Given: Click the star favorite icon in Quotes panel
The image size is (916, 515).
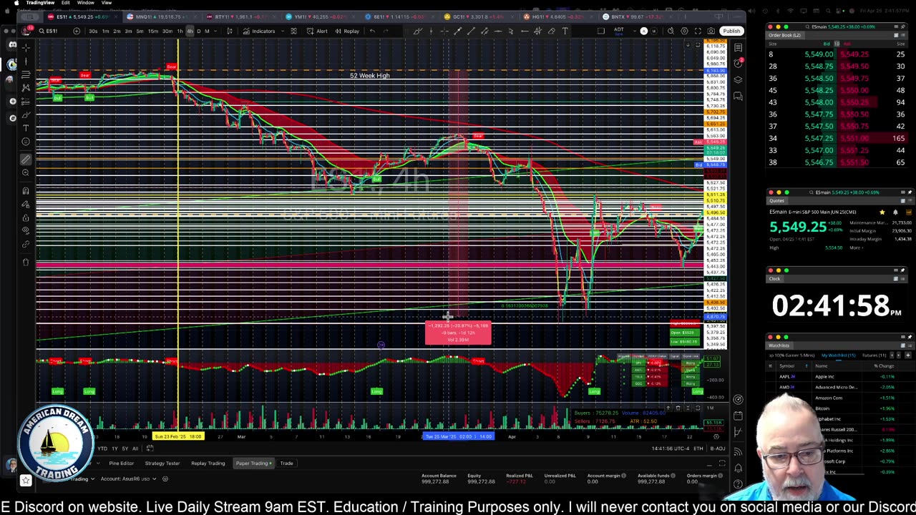Looking at the screenshot, I should click(x=882, y=212).
